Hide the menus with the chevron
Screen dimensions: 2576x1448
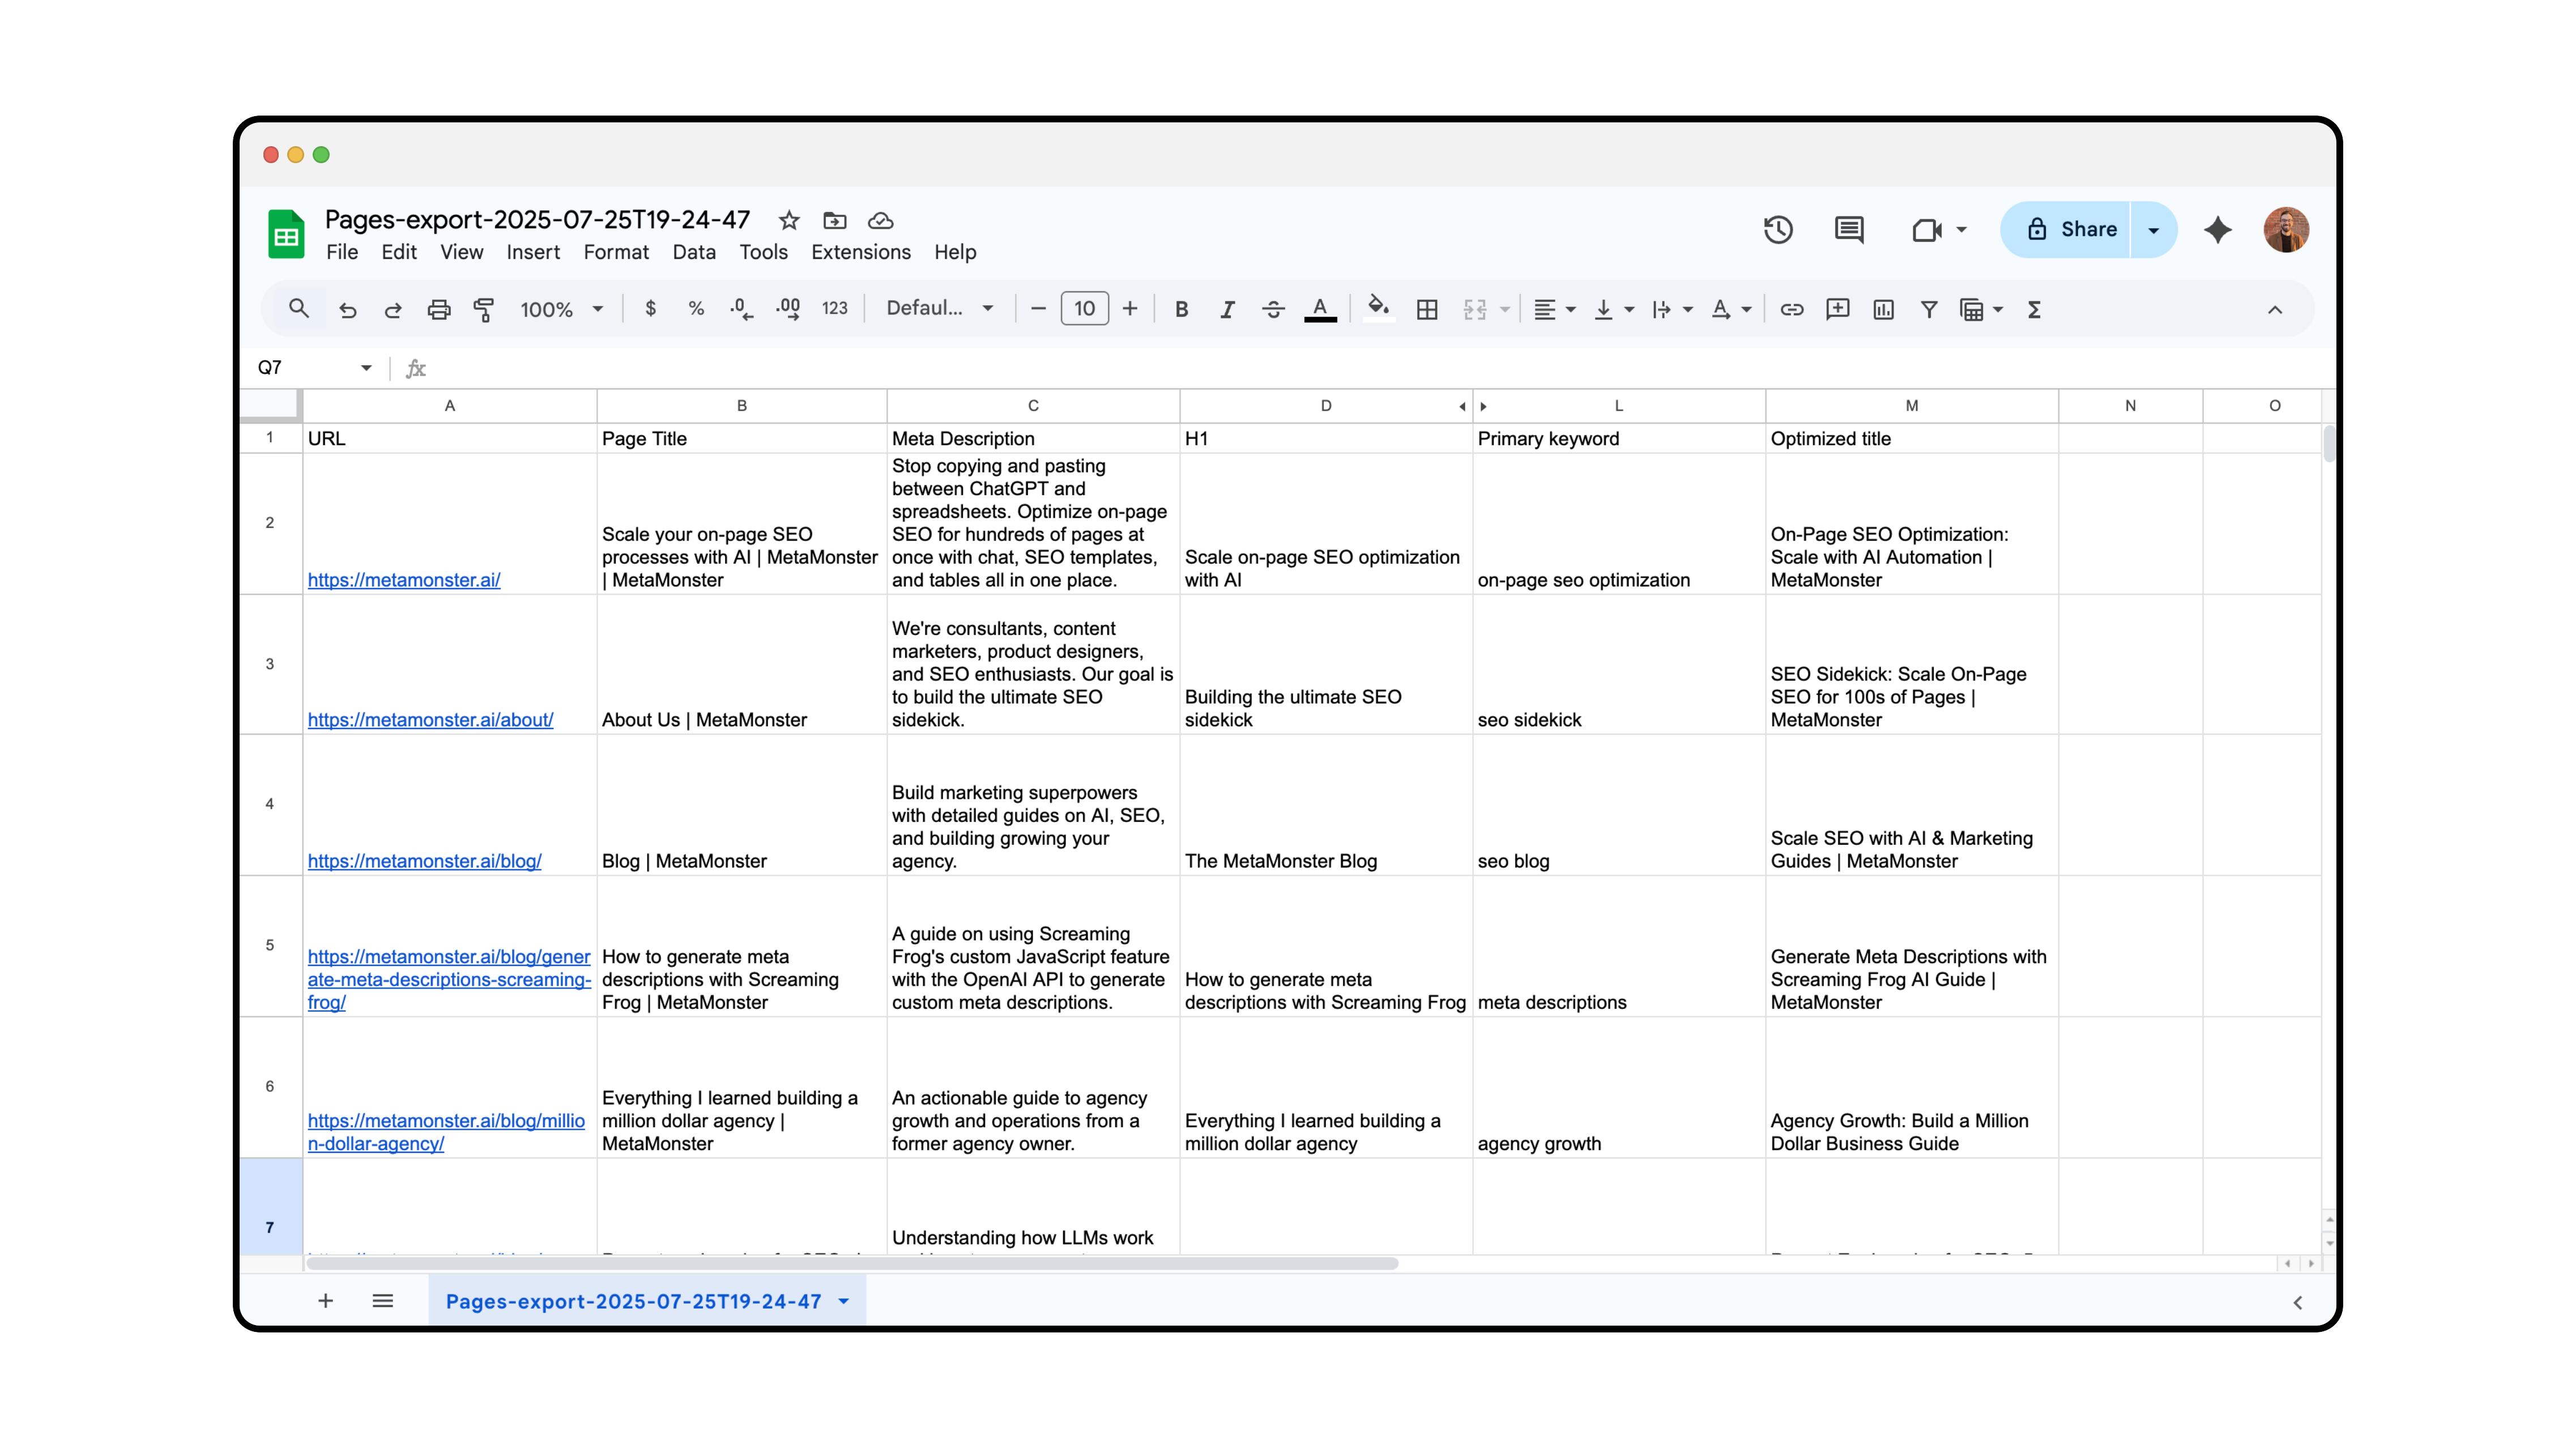pyautogui.click(x=2275, y=310)
